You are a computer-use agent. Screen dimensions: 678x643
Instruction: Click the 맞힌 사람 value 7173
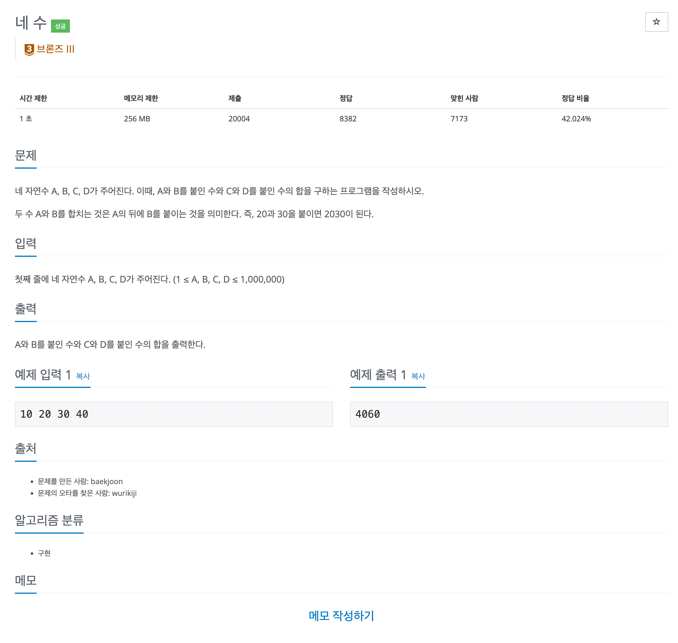[459, 119]
